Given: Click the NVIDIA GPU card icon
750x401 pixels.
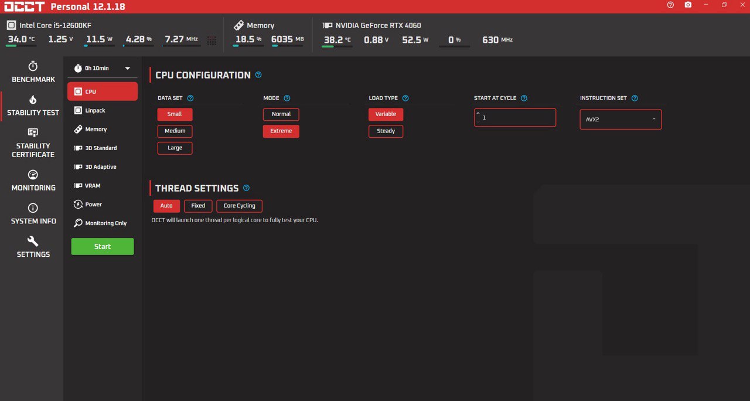Looking at the screenshot, I should 328,26.
